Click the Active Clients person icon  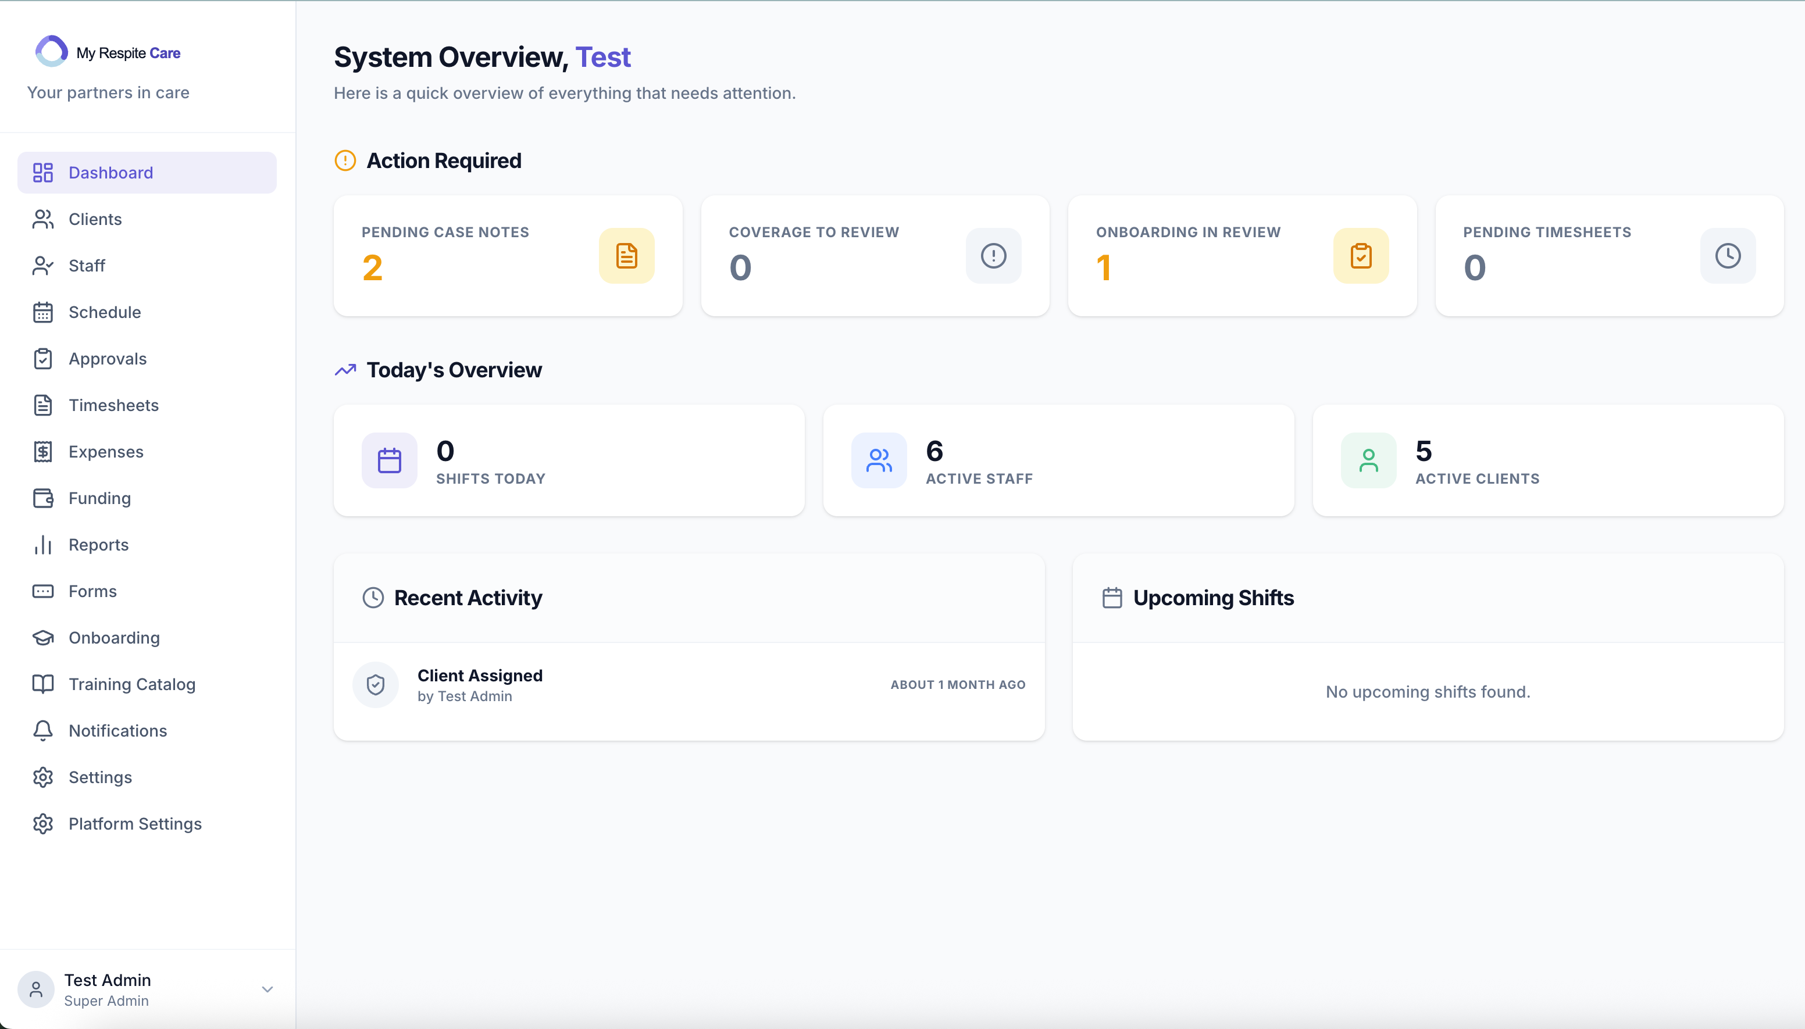click(x=1369, y=460)
